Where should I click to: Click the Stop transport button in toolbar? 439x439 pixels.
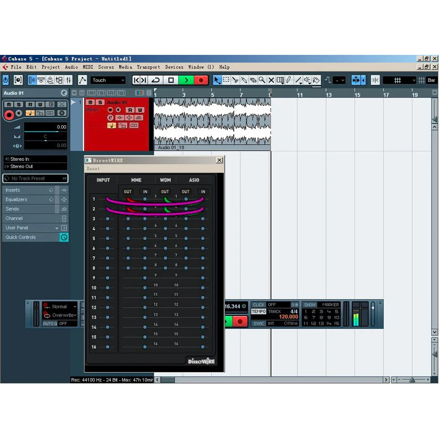[171, 80]
